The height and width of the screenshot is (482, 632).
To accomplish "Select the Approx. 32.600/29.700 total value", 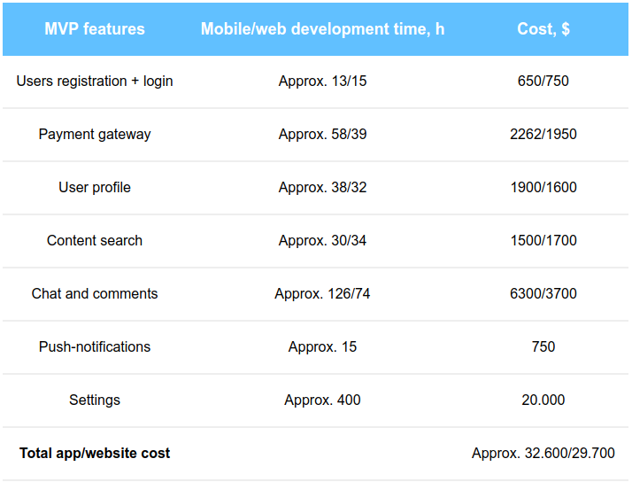I will (x=543, y=454).
